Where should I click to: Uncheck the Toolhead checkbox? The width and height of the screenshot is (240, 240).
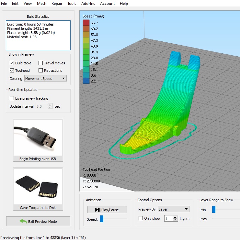click(12, 71)
